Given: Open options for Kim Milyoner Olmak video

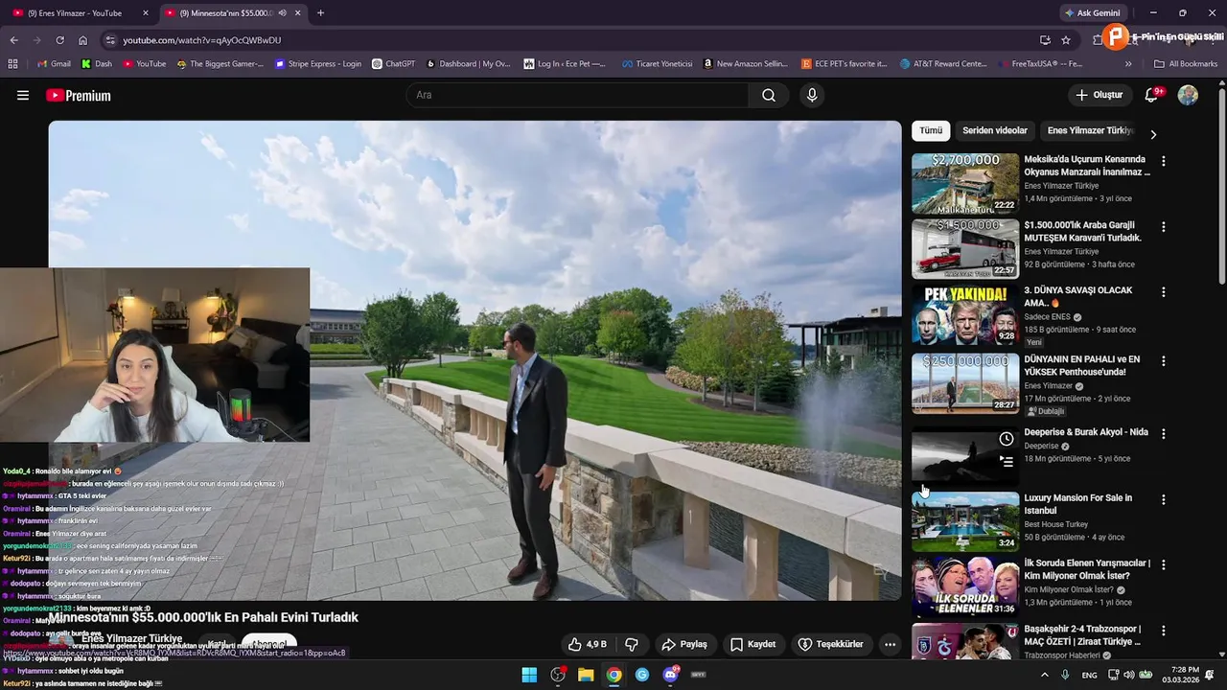Looking at the screenshot, I should (x=1164, y=565).
